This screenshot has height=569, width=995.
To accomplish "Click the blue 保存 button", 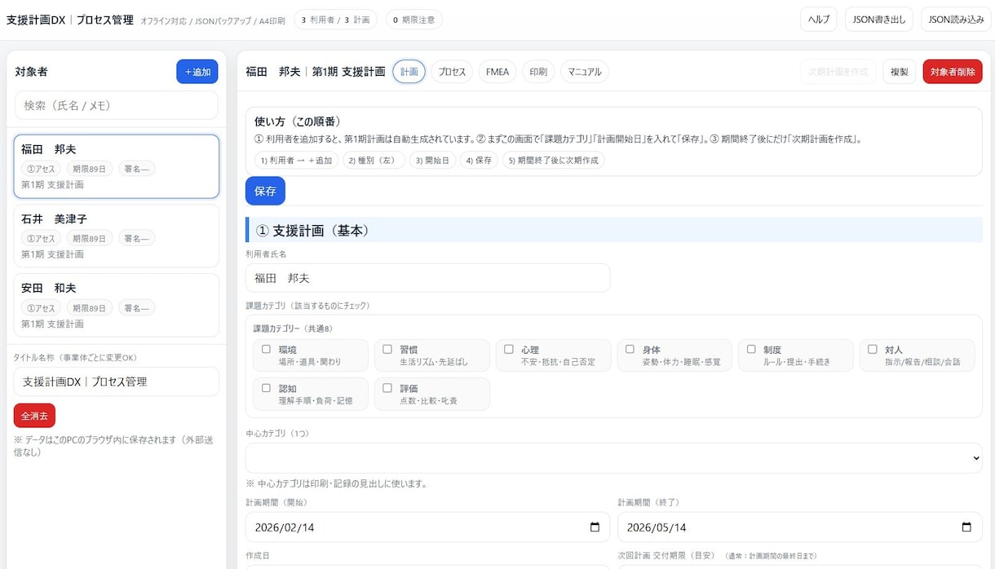I will 265,191.
